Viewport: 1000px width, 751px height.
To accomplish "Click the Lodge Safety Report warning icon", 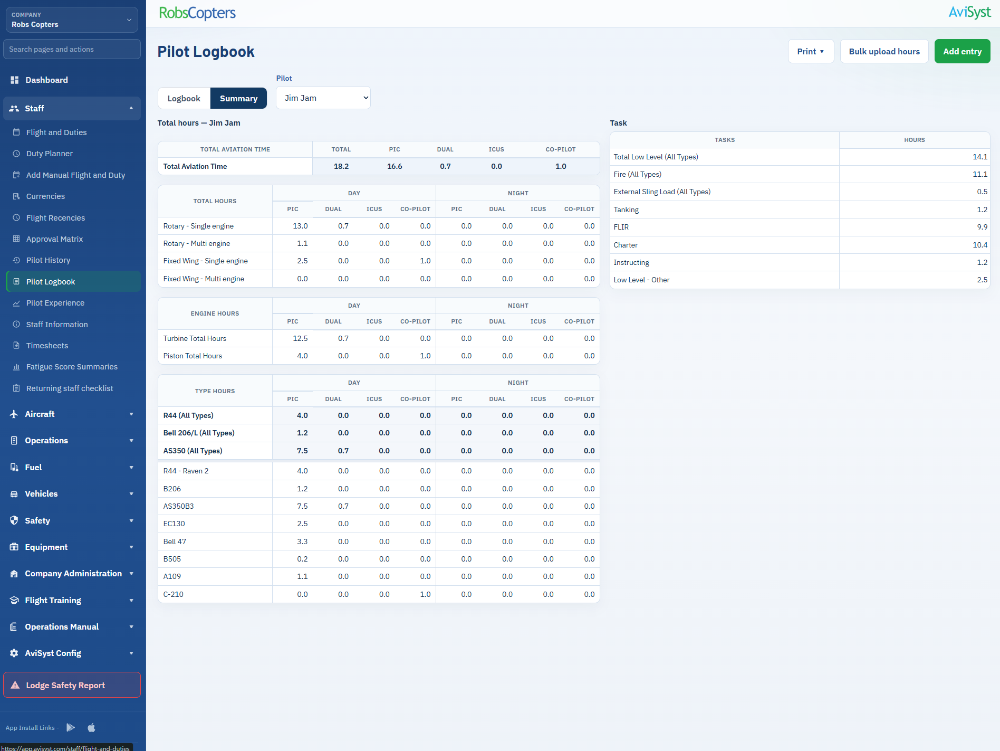I will point(15,685).
